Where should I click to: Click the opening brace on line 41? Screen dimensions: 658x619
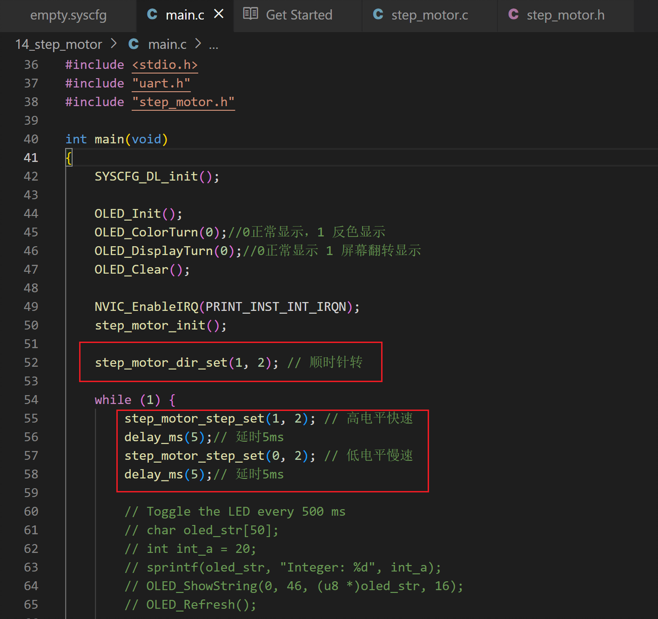(x=69, y=158)
